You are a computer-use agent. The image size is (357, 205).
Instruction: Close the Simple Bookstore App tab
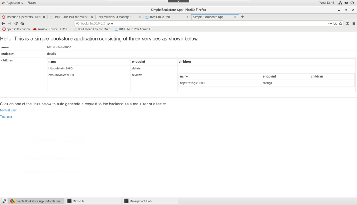235,17
